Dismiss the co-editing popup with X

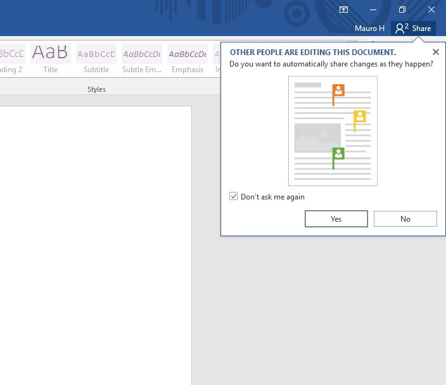[435, 52]
